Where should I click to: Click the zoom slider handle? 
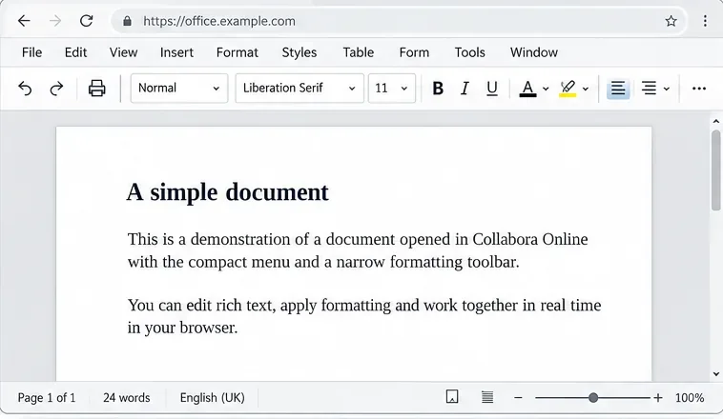tap(593, 397)
